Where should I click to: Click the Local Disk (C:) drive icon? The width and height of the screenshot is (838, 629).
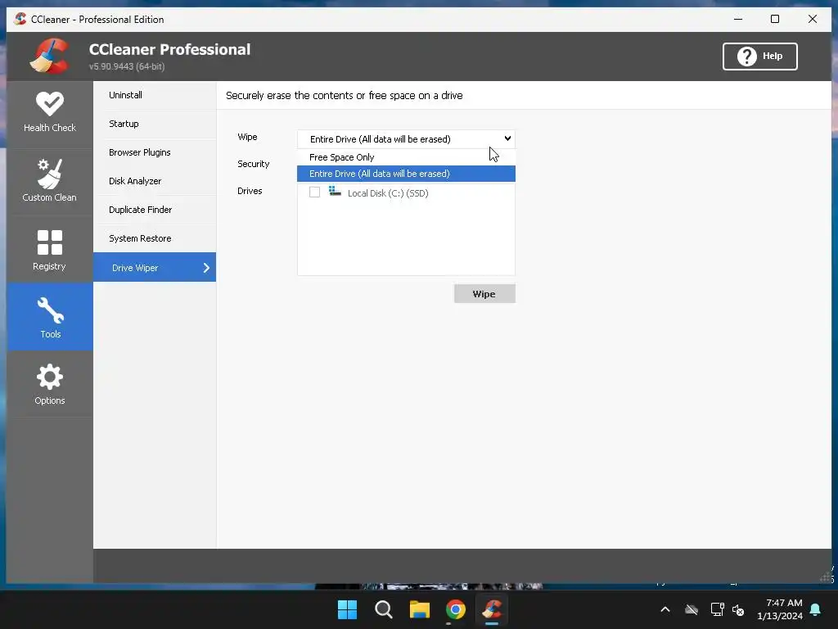click(335, 192)
